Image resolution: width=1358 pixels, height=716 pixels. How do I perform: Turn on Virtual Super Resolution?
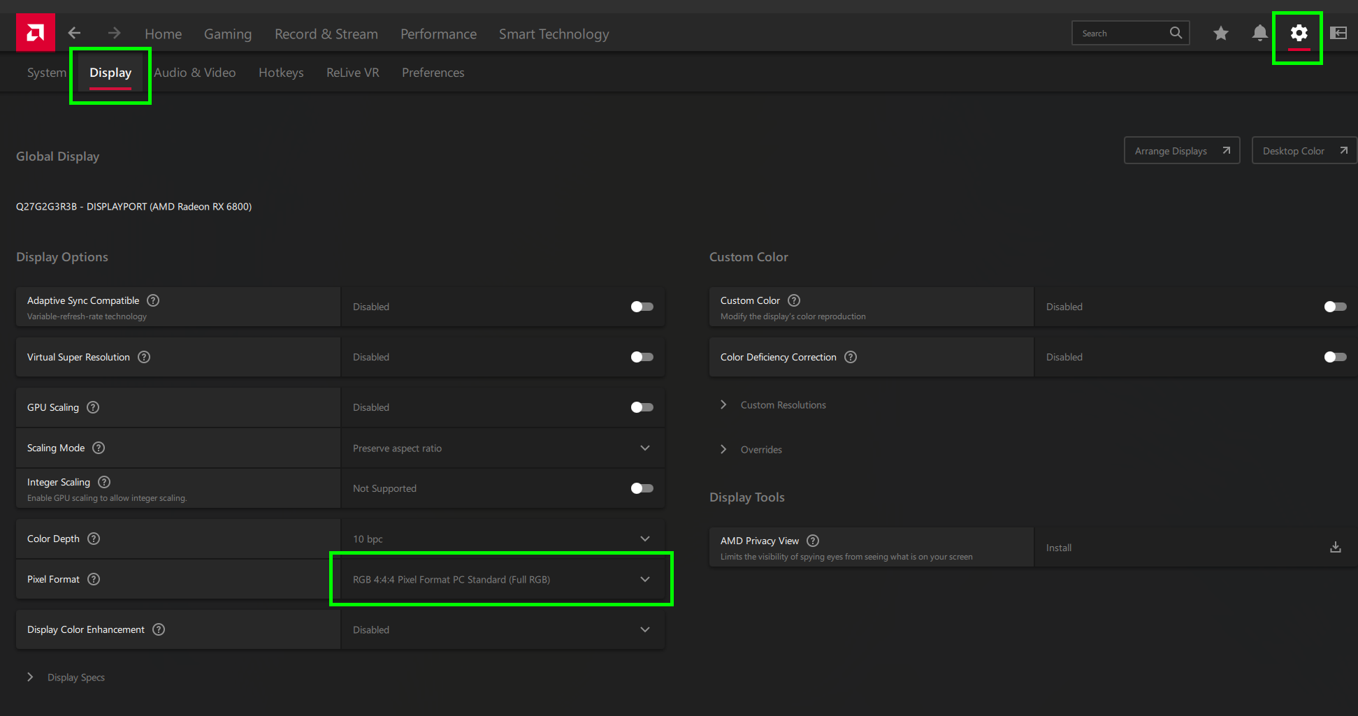point(642,357)
